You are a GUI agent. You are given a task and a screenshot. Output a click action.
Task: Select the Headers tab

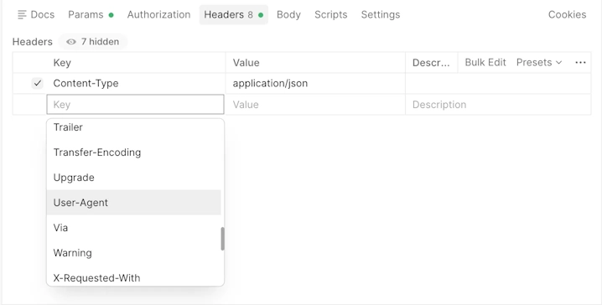(x=233, y=14)
